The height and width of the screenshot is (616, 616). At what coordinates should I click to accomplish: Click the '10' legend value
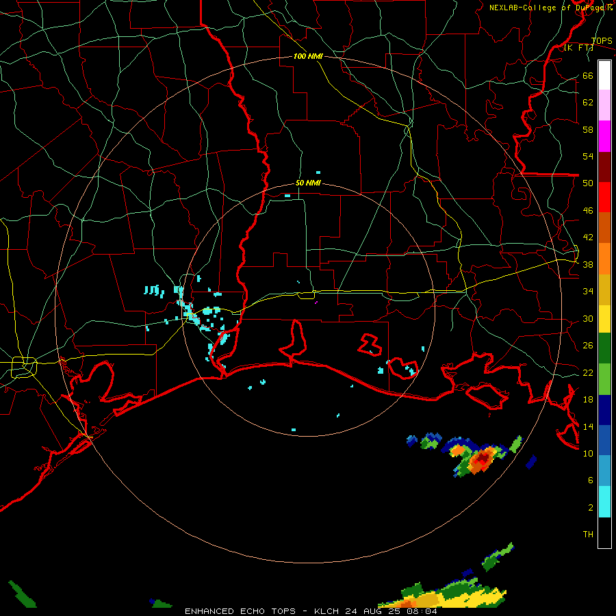click(588, 454)
